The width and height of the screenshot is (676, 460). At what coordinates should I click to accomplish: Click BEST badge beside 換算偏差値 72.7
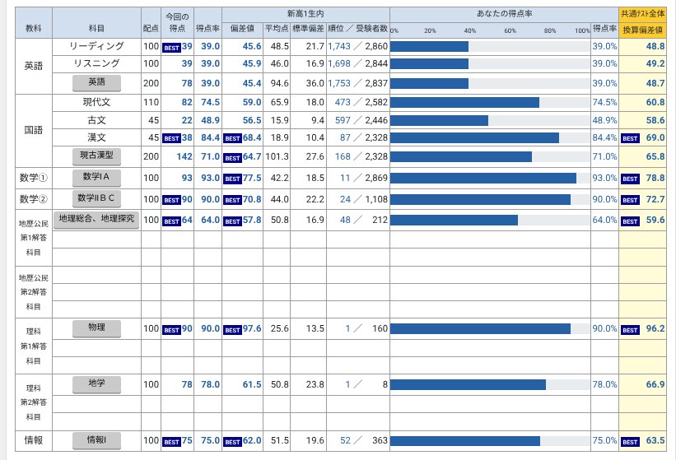pyautogui.click(x=630, y=200)
